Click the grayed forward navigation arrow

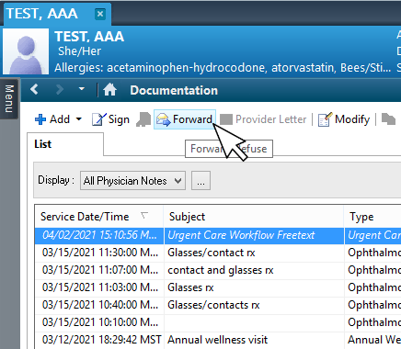(x=59, y=90)
